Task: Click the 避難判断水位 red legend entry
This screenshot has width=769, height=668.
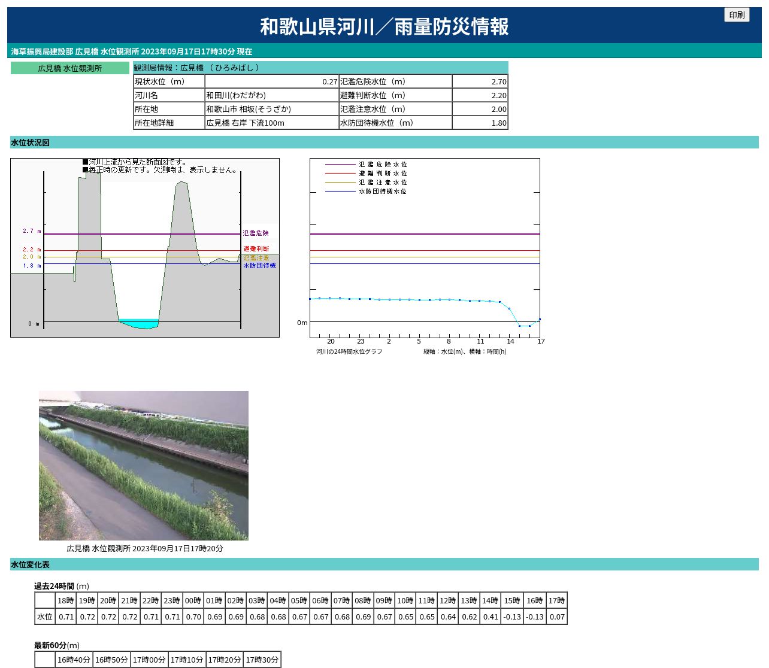Action: click(x=366, y=173)
